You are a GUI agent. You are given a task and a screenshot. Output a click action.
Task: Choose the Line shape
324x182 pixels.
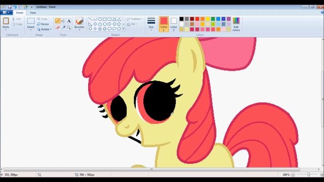90,19
